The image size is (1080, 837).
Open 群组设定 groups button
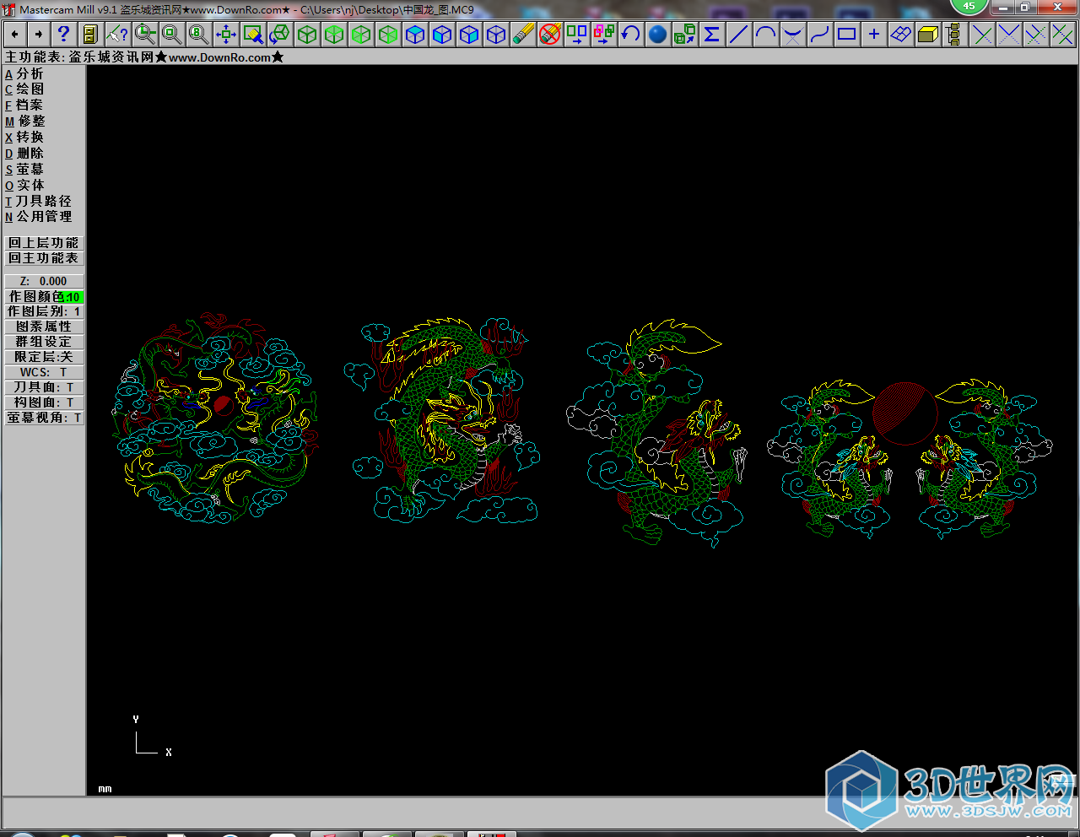click(x=44, y=342)
